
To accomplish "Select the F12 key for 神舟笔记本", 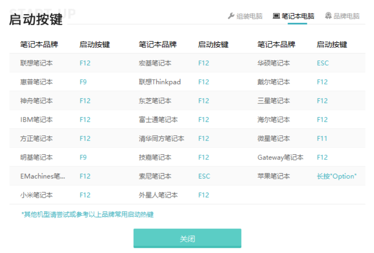I will pyautogui.click(x=85, y=101).
